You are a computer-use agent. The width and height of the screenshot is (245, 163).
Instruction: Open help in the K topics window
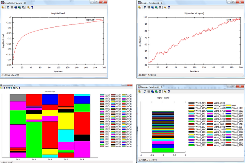click(169, 7)
